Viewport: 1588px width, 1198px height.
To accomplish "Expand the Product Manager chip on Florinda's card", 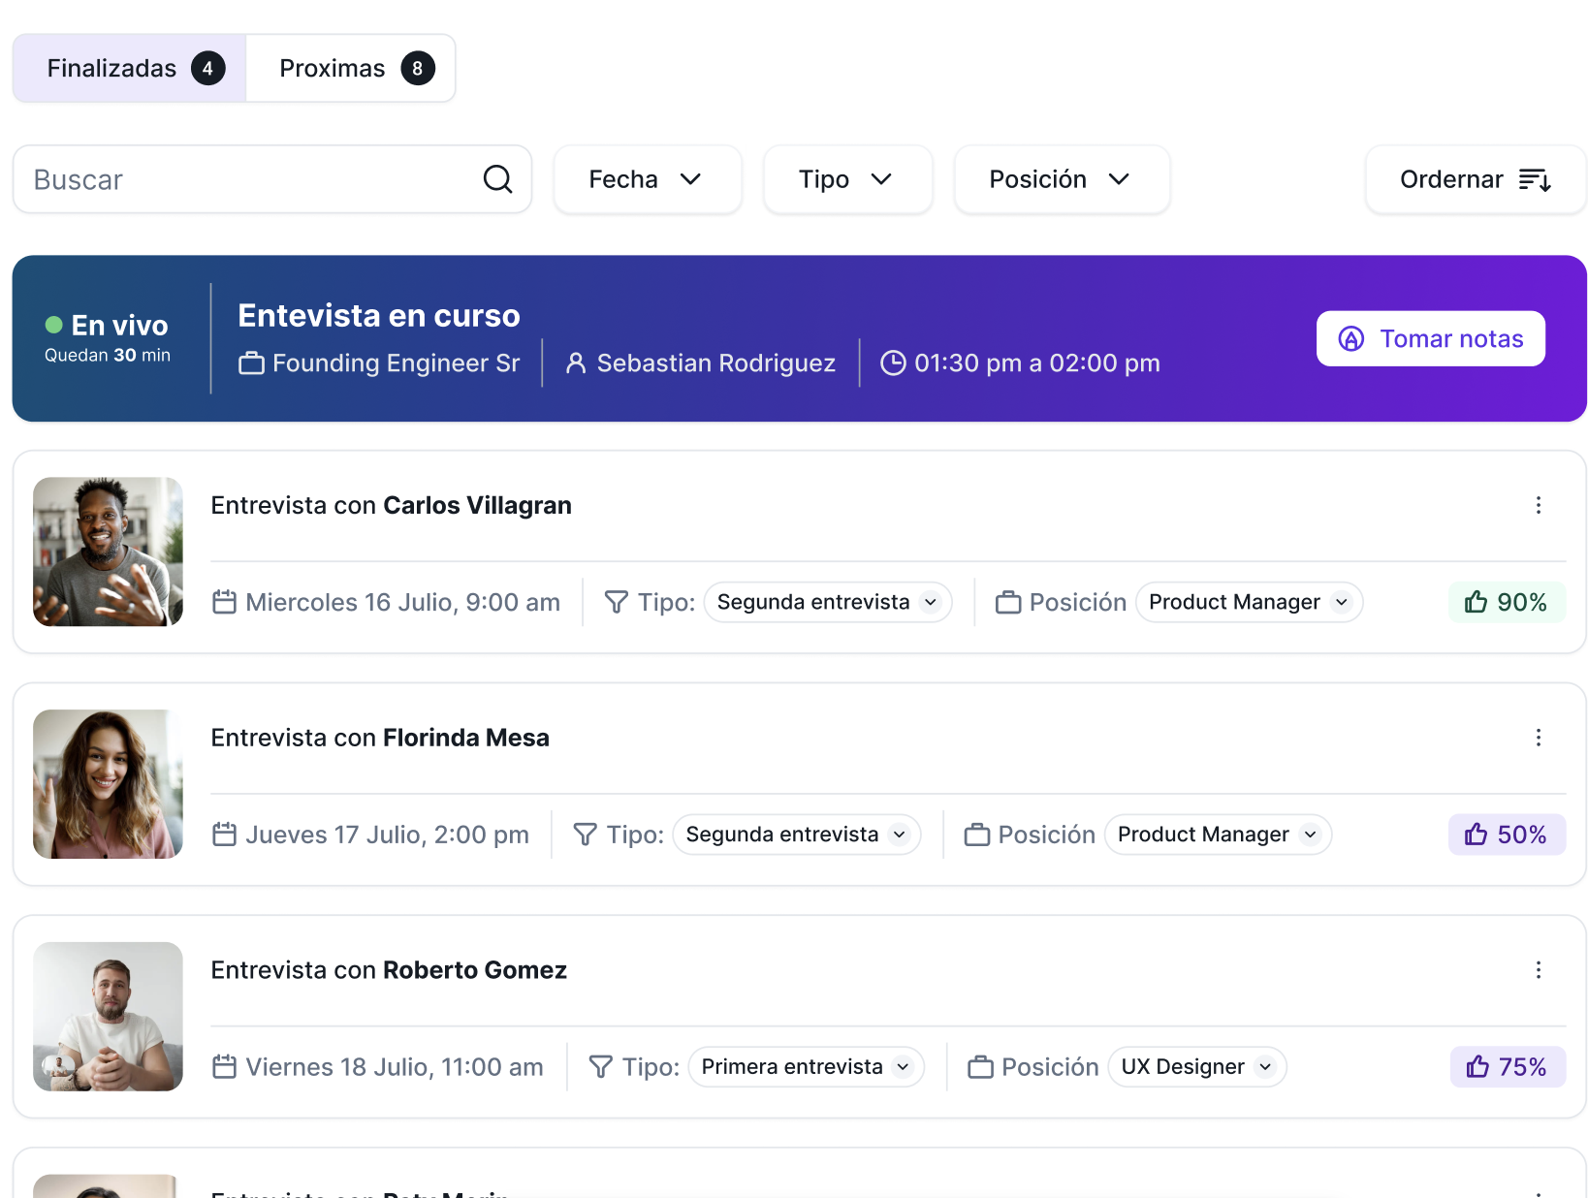I will pyautogui.click(x=1218, y=834).
